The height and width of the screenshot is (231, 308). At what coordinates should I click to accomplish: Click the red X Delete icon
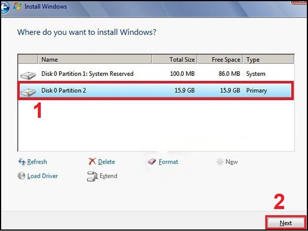click(x=92, y=162)
